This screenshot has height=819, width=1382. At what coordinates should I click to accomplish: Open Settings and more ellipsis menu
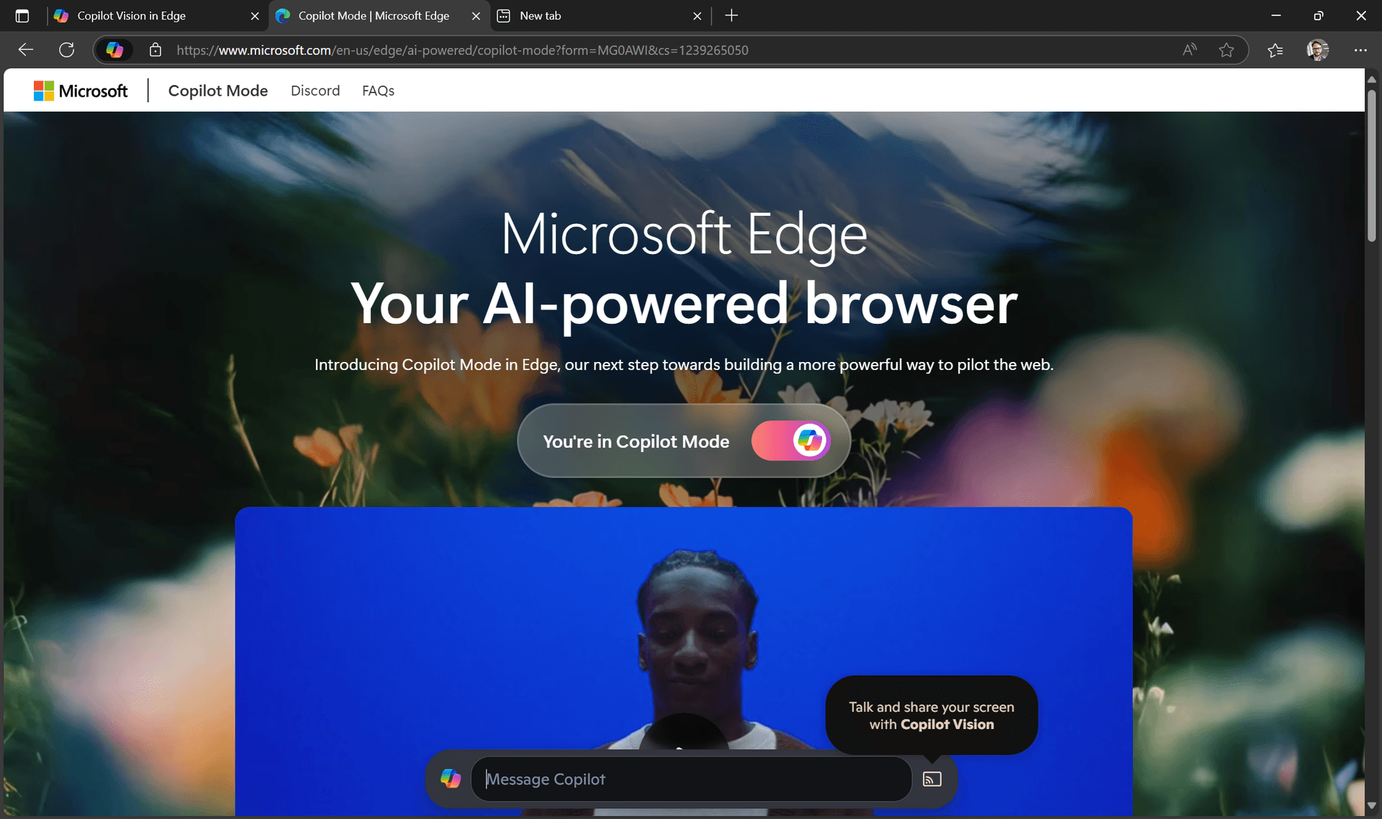[1360, 50]
